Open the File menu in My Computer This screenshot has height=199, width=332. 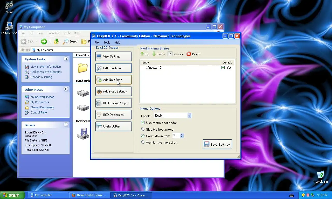23,33
